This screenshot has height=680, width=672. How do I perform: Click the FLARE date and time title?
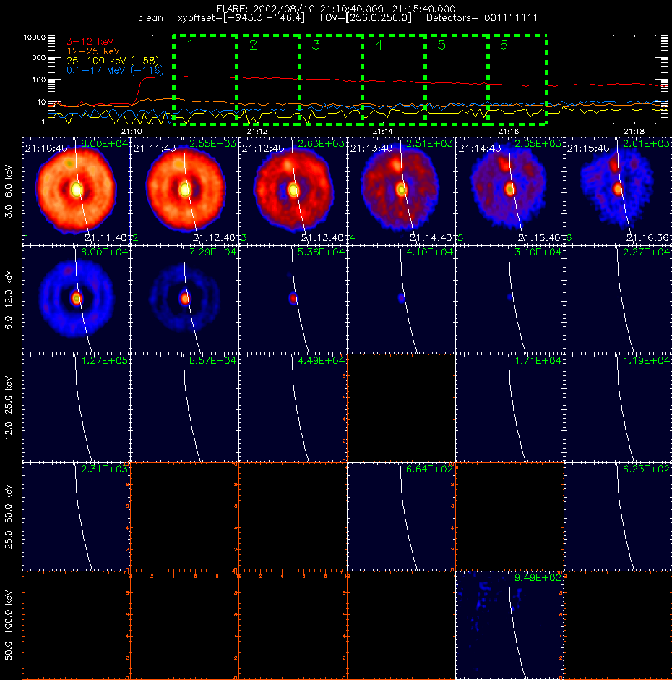click(x=336, y=9)
